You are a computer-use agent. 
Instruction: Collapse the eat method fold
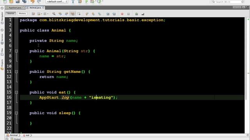click(16, 92)
